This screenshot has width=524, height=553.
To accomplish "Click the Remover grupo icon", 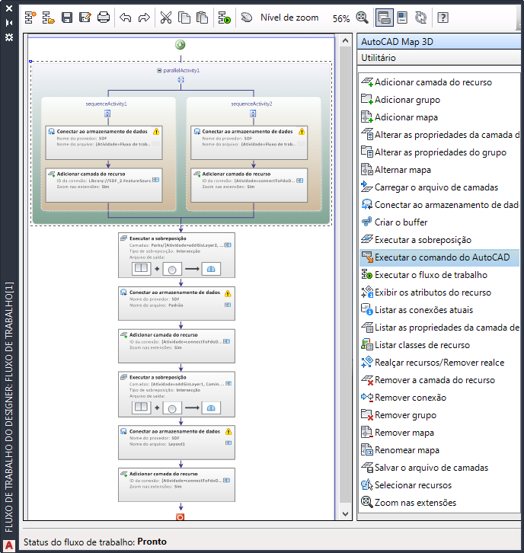I will click(367, 415).
